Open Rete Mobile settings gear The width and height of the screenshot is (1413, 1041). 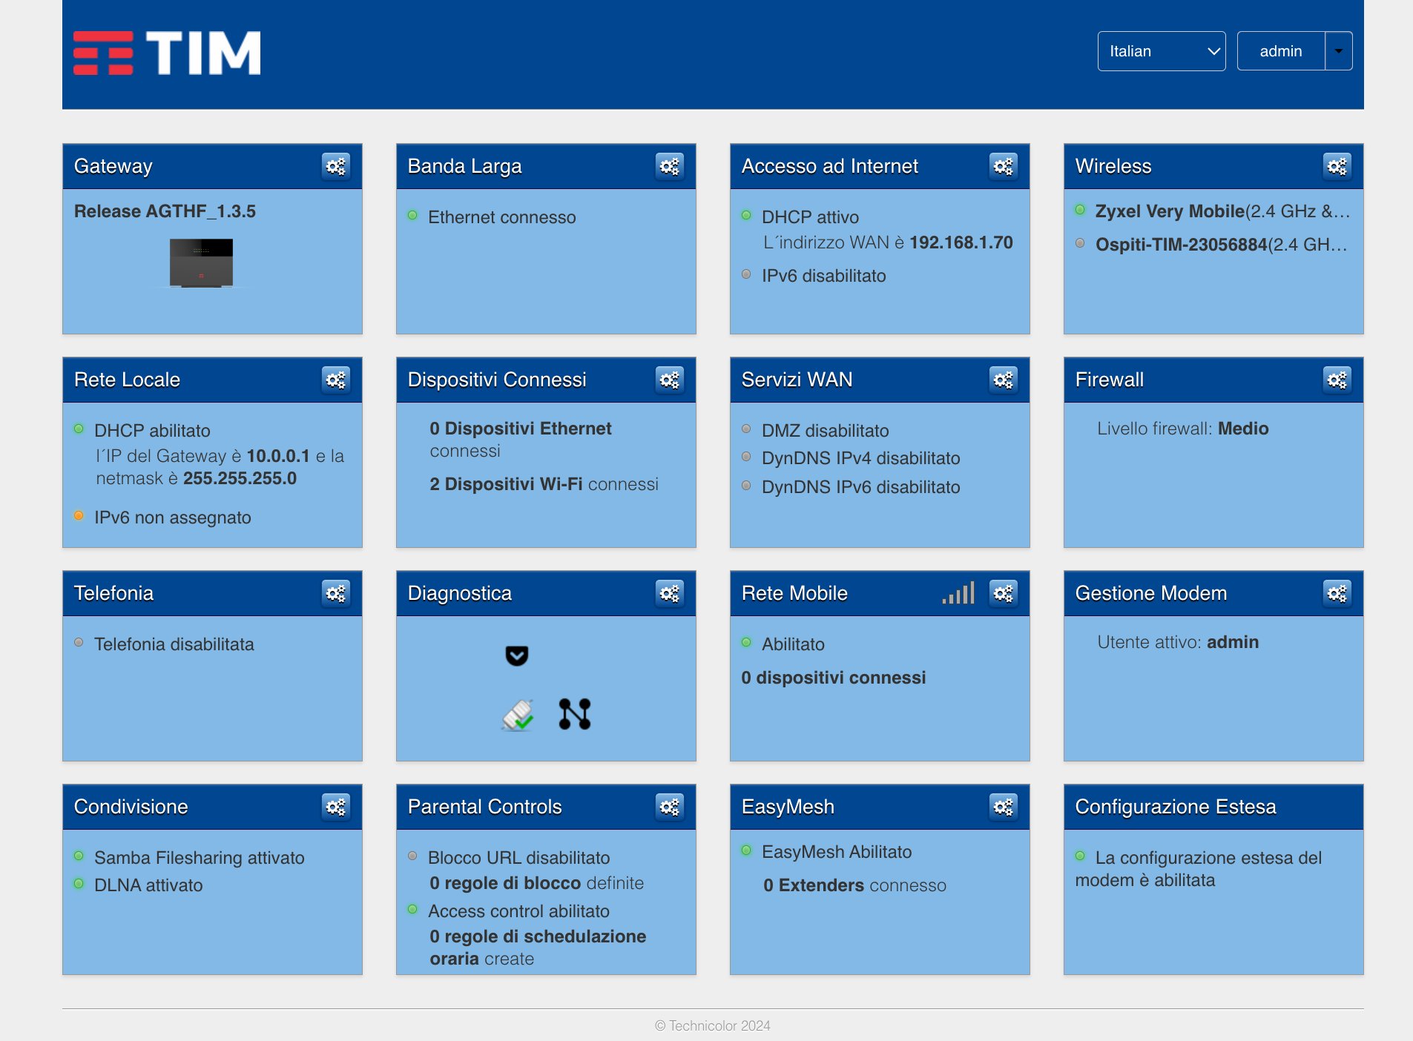coord(1004,593)
